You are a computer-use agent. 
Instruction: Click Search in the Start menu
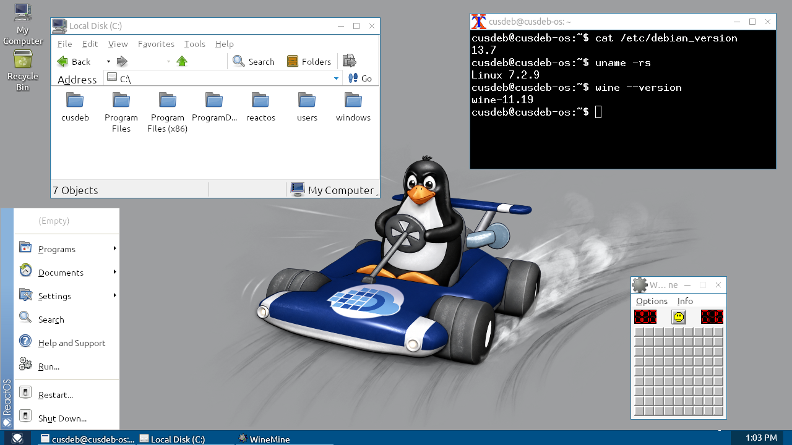[x=66, y=319]
